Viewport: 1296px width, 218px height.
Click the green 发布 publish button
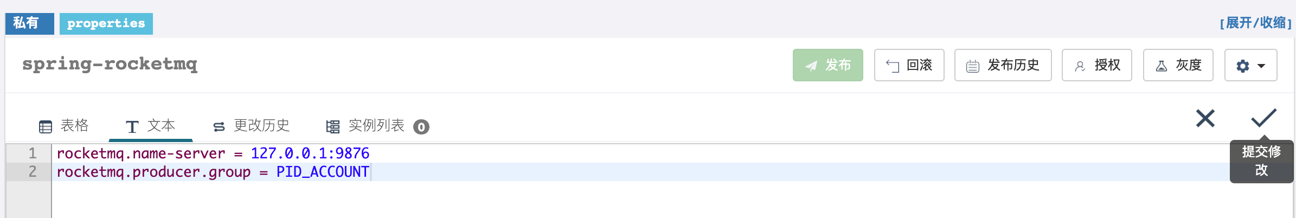point(827,65)
